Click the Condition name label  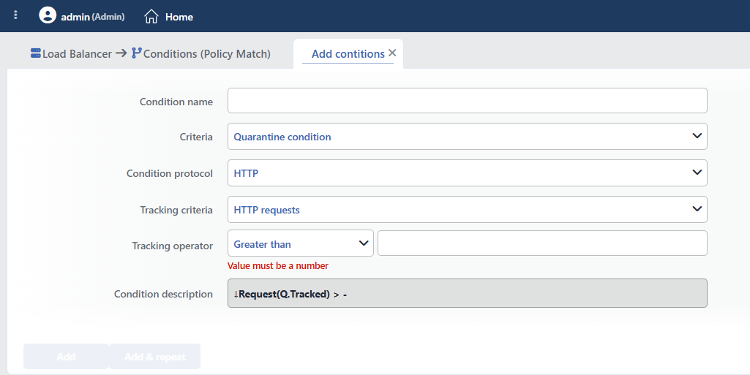click(x=176, y=102)
